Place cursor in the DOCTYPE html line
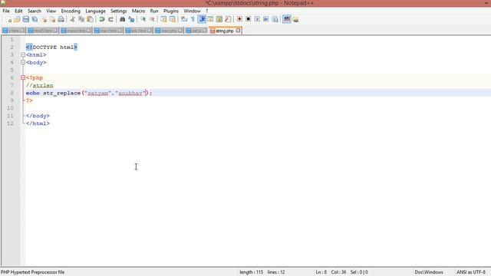491x276 pixels. pyautogui.click(x=51, y=48)
